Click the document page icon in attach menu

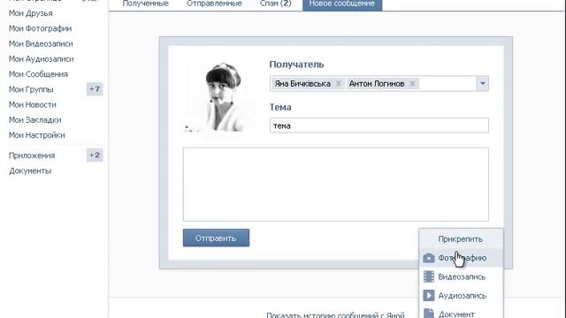[428, 314]
